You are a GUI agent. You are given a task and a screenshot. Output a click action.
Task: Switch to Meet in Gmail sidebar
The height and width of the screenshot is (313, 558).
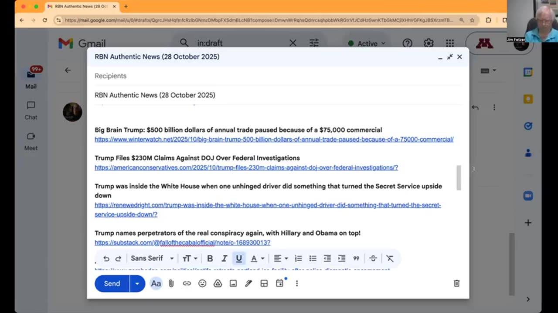31,141
